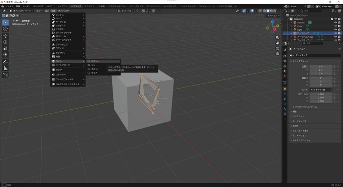Image resolution: width=343 pixels, height=187 pixels.
Task: Switch to the シェーディング workspace tab
Action: 136,6
